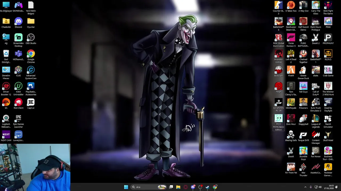Select the PlayStation Accessories icon
The image size is (341, 191).
pyautogui.click(x=31, y=89)
